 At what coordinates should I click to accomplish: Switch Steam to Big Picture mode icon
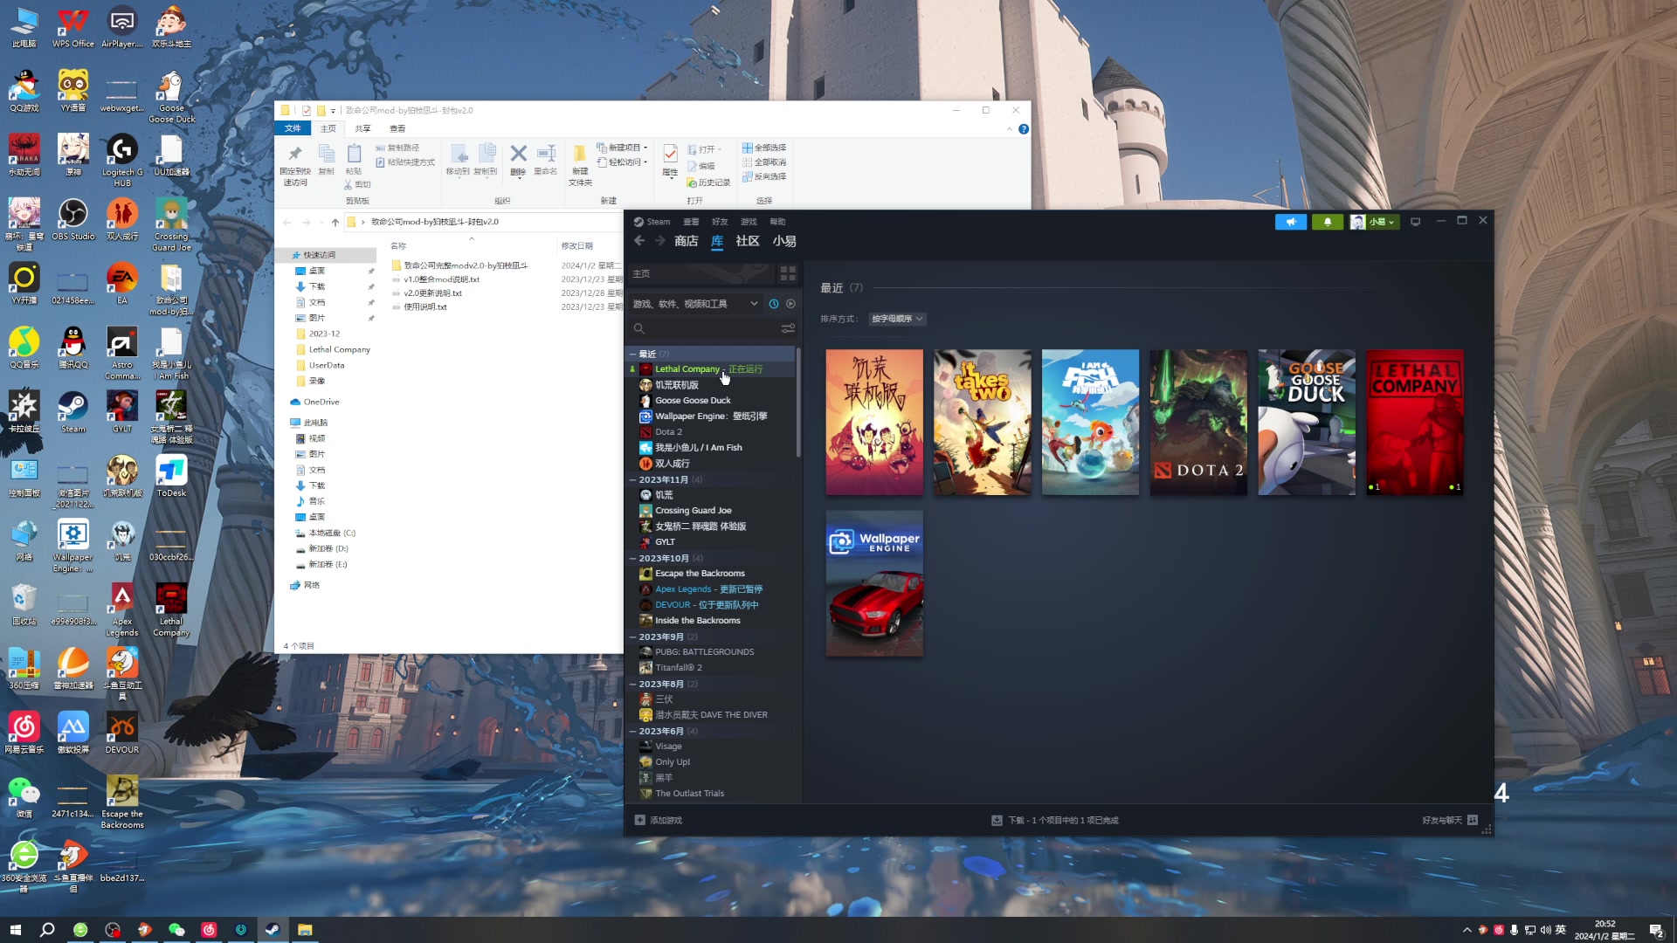click(x=1416, y=222)
